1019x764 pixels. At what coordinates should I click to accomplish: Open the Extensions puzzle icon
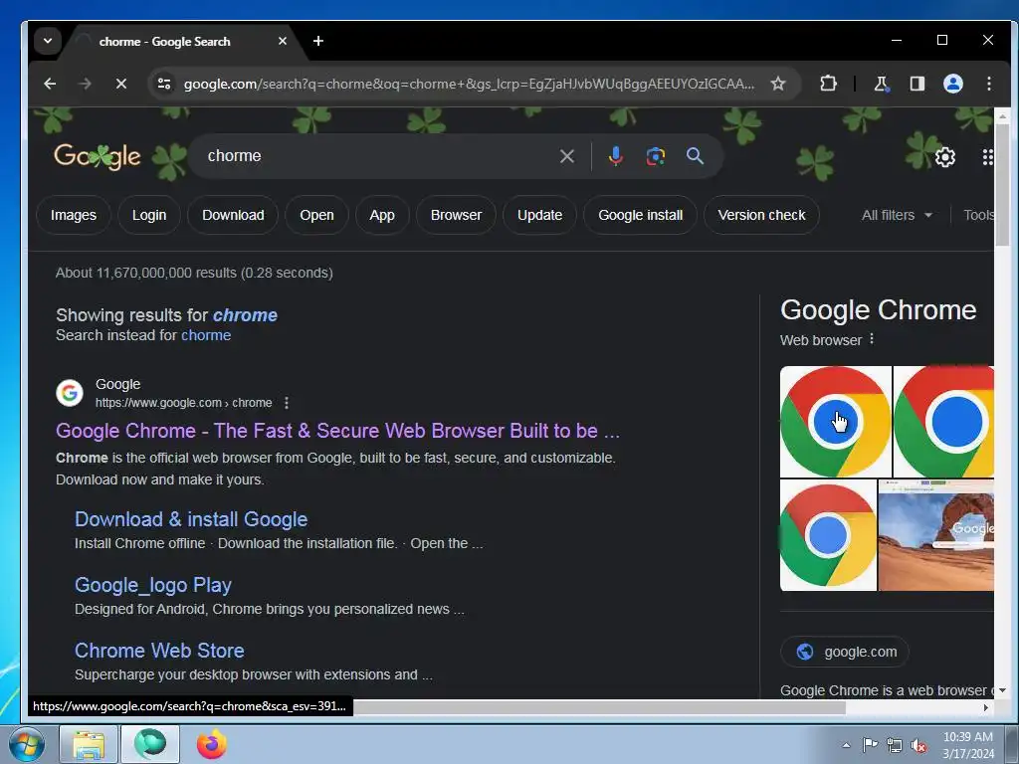pos(828,84)
